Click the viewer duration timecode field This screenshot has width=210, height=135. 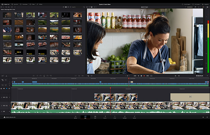click(190, 7)
